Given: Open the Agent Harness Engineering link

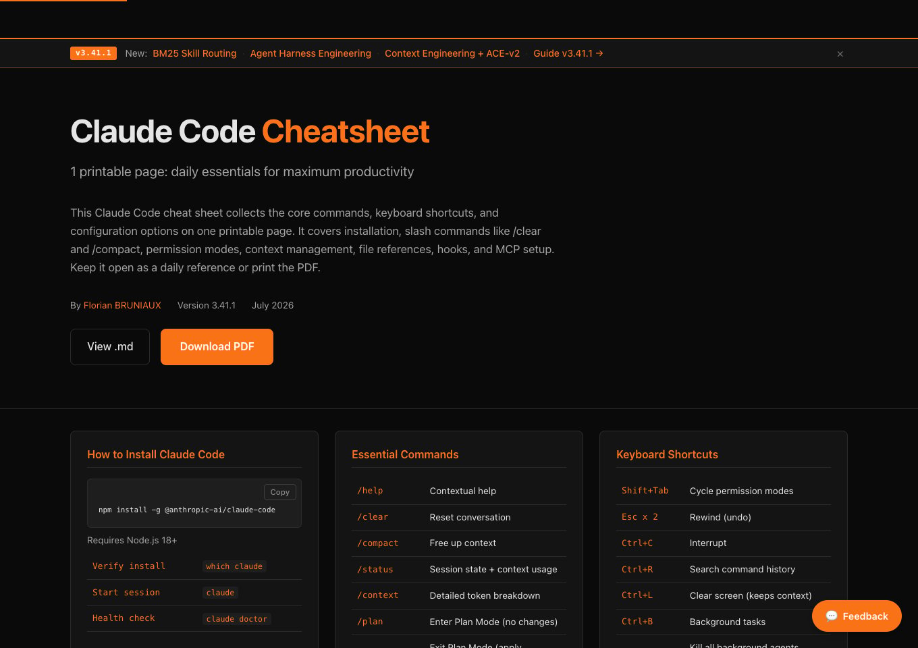Looking at the screenshot, I should pos(310,53).
